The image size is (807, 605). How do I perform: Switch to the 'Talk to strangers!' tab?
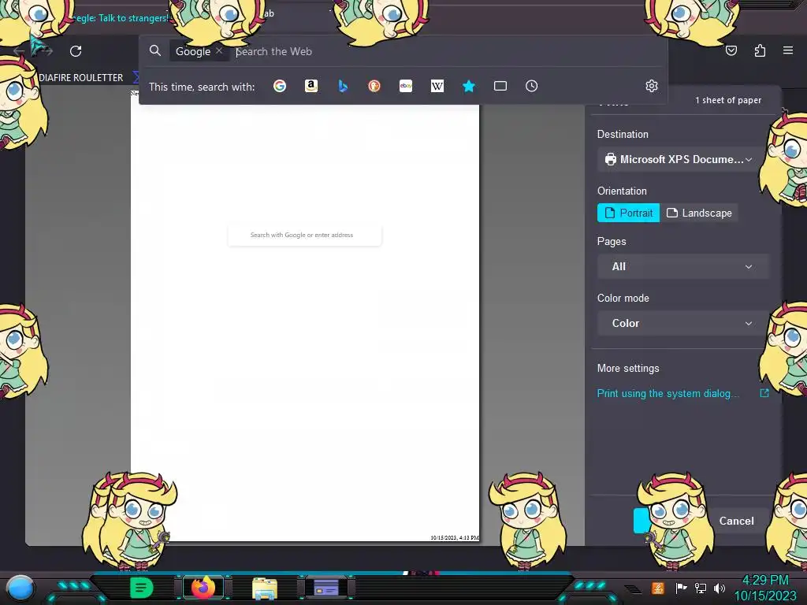point(120,18)
